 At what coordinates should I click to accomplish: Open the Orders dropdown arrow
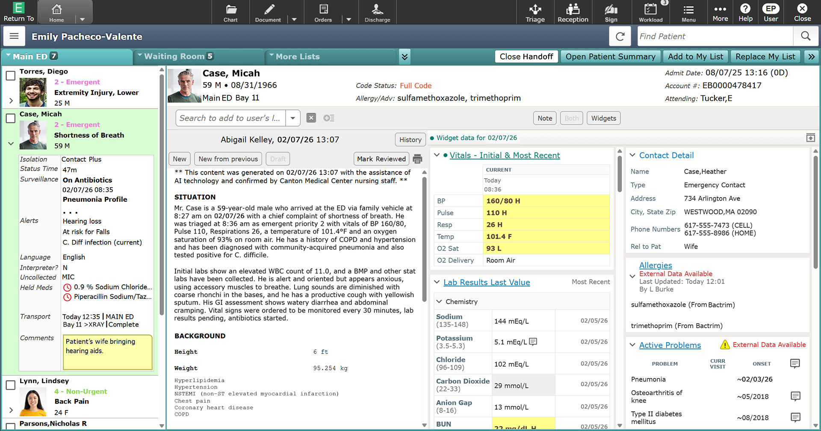pyautogui.click(x=349, y=19)
